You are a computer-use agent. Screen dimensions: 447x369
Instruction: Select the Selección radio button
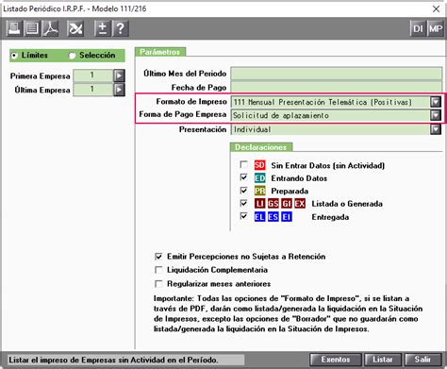click(x=72, y=56)
